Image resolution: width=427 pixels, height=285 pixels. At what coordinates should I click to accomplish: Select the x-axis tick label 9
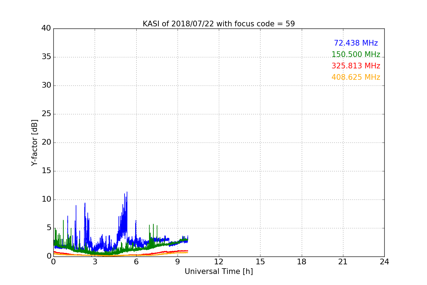tap(178, 262)
